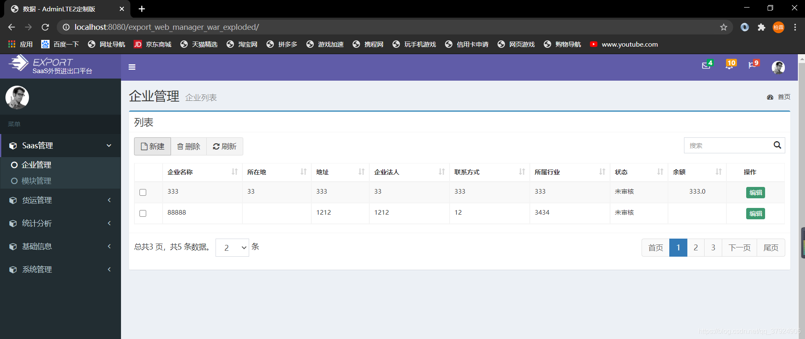
Task: Open the notifications bell with badge 10
Action: point(730,65)
